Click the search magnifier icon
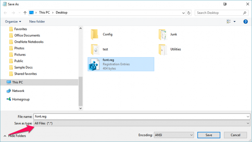 pyautogui.click(x=245, y=13)
